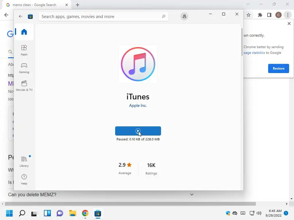Open the volume tray icon

(x=259, y=213)
